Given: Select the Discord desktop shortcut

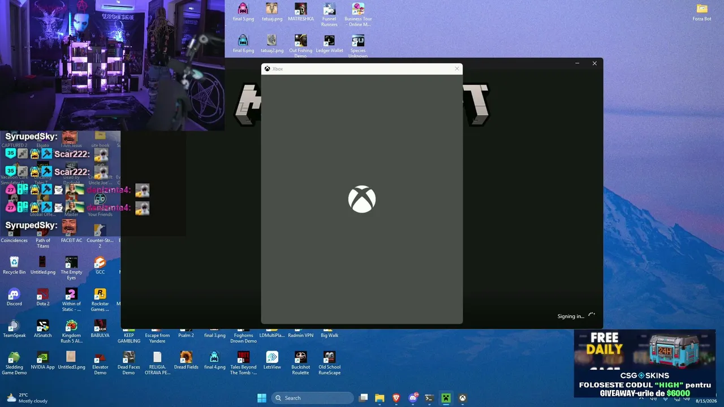Looking at the screenshot, I should [x=14, y=297].
